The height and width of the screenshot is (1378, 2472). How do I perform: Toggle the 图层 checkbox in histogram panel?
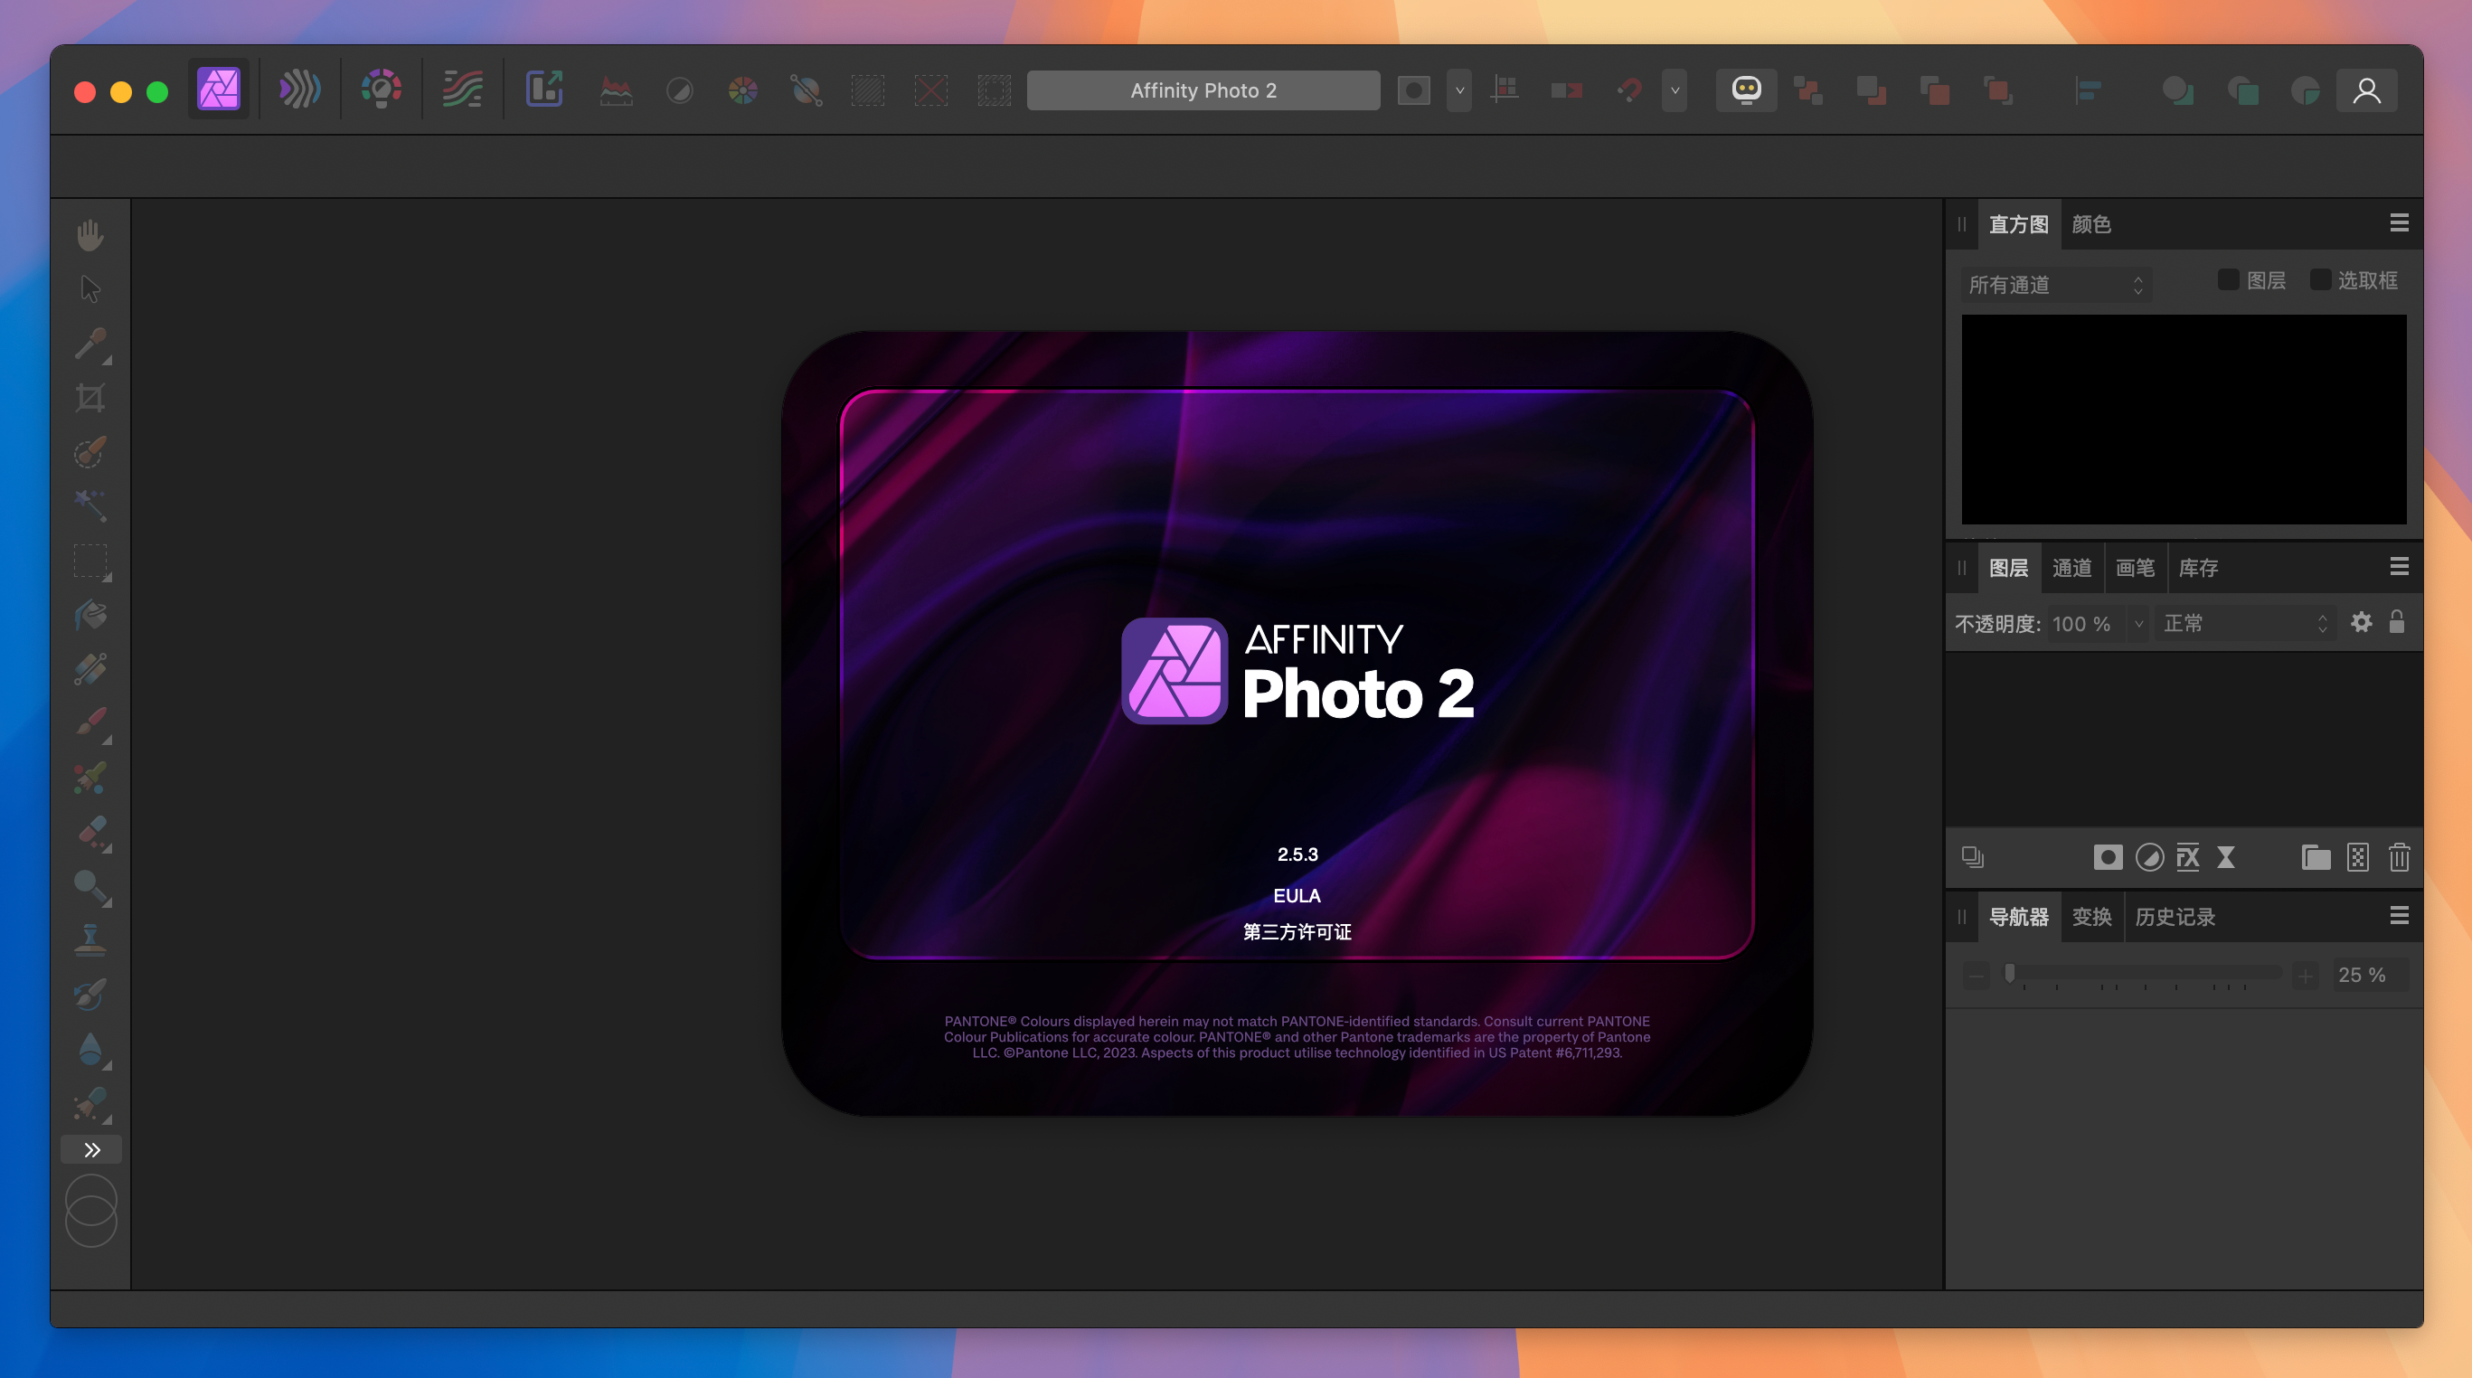coord(2228,279)
